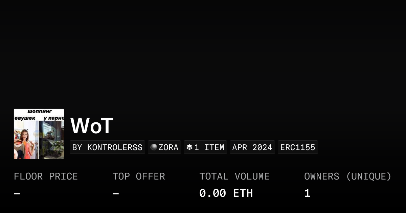This screenshot has height=213, width=406.
Task: Click the dash value under Floor Price
Action: [x=17, y=194]
